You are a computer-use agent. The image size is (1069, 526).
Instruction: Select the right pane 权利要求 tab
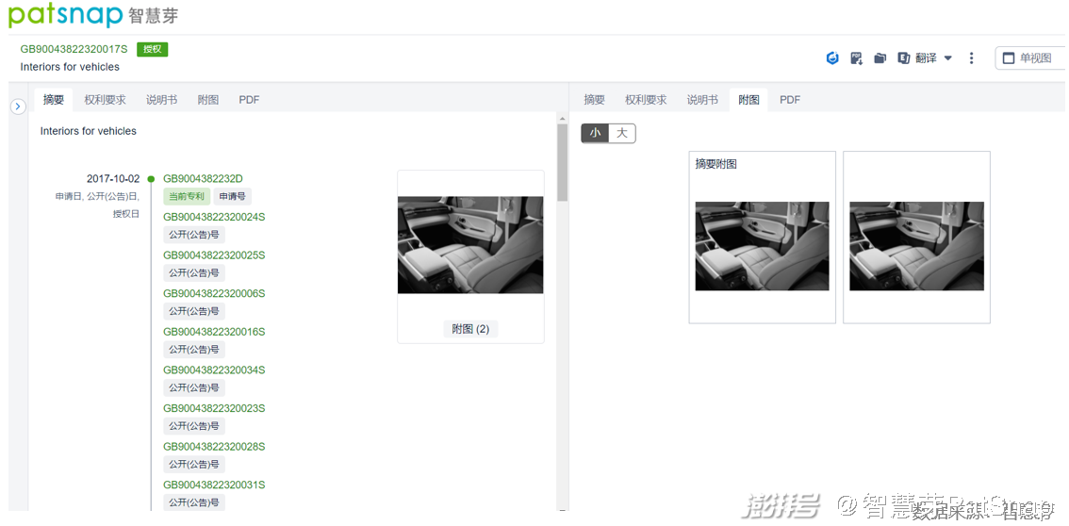[646, 100]
